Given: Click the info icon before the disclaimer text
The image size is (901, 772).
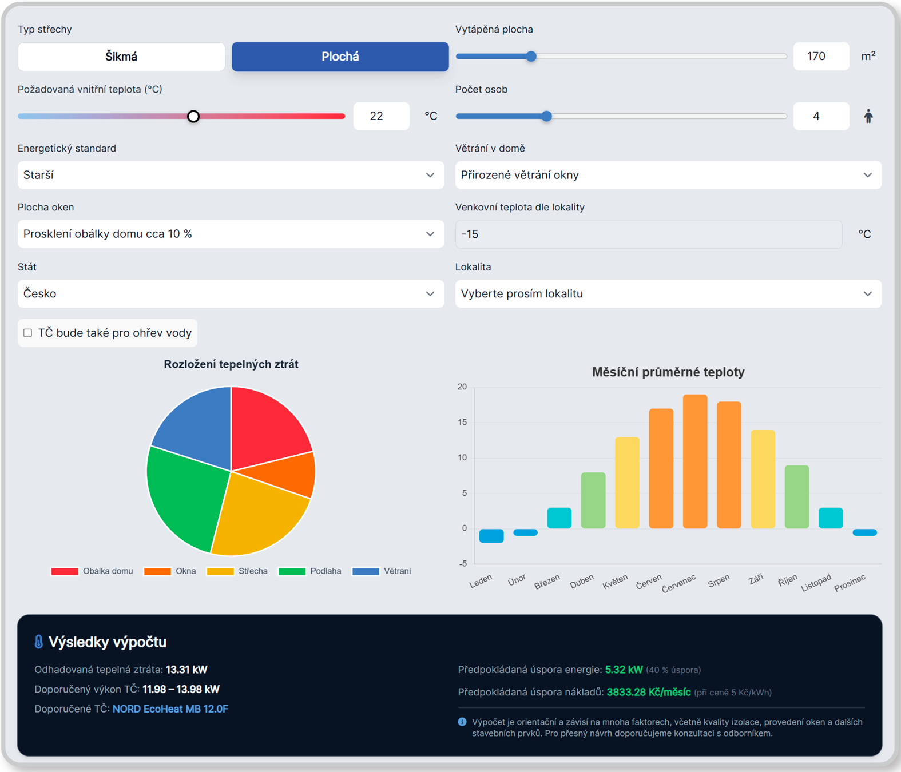Looking at the screenshot, I should [462, 722].
